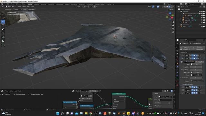Viewport: 206px width, 116px height.
Task: Switch perspective/orthographic via the grid icon
Action: coord(173,32)
